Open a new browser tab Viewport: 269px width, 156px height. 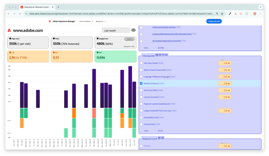click(x=58, y=7)
